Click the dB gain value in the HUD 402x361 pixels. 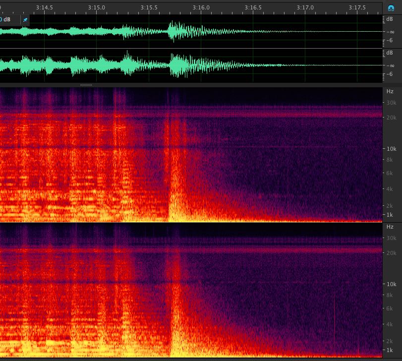pyautogui.click(x=6, y=20)
